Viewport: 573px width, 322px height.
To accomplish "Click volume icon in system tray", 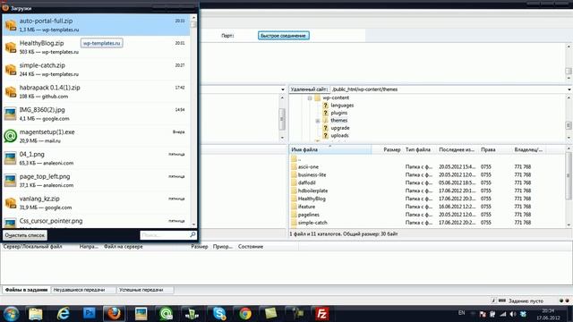I will (x=513, y=314).
